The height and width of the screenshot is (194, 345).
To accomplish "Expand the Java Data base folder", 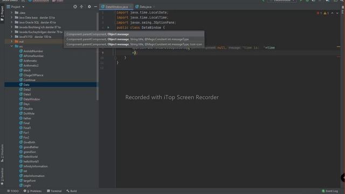I will coord(11,18).
